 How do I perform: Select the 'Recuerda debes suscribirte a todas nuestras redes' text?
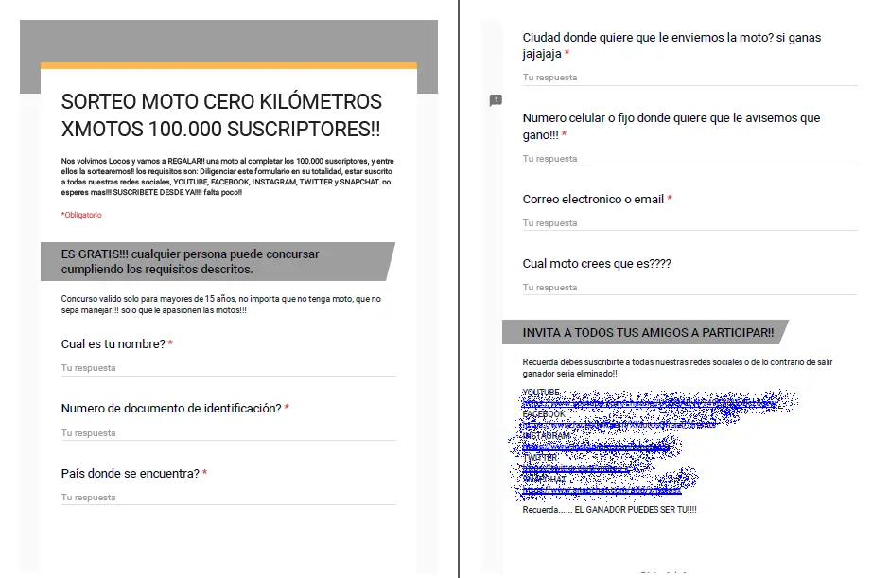[x=677, y=368]
